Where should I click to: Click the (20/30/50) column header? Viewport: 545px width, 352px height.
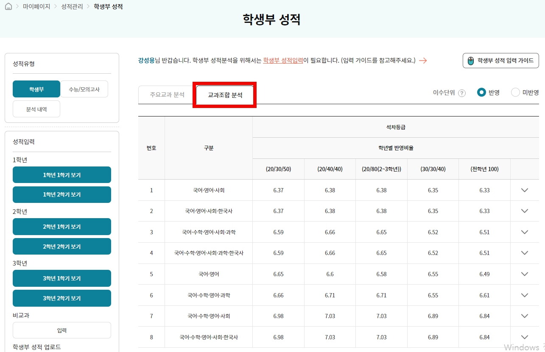278,169
